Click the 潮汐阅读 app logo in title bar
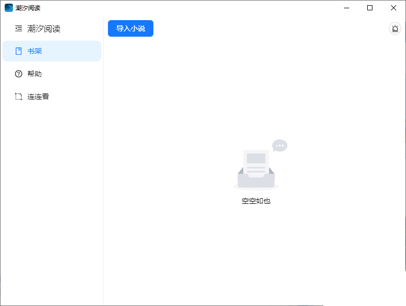Image resolution: width=406 pixels, height=306 pixels. [x=9, y=8]
